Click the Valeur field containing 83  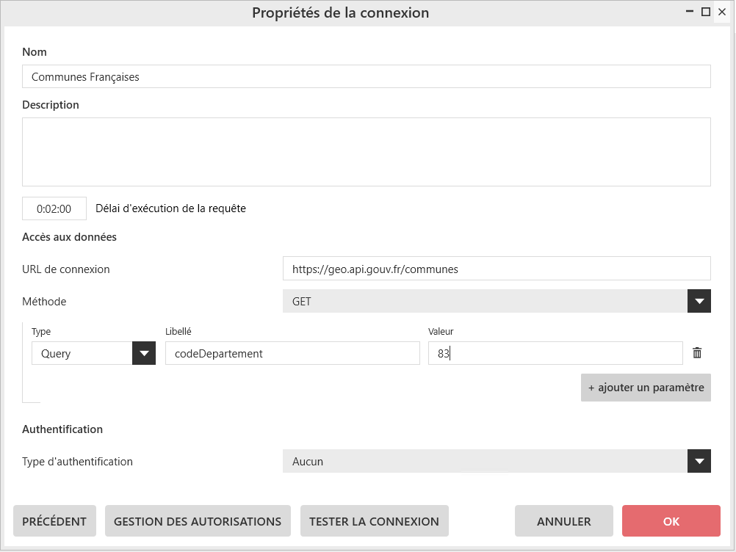pyautogui.click(x=555, y=353)
